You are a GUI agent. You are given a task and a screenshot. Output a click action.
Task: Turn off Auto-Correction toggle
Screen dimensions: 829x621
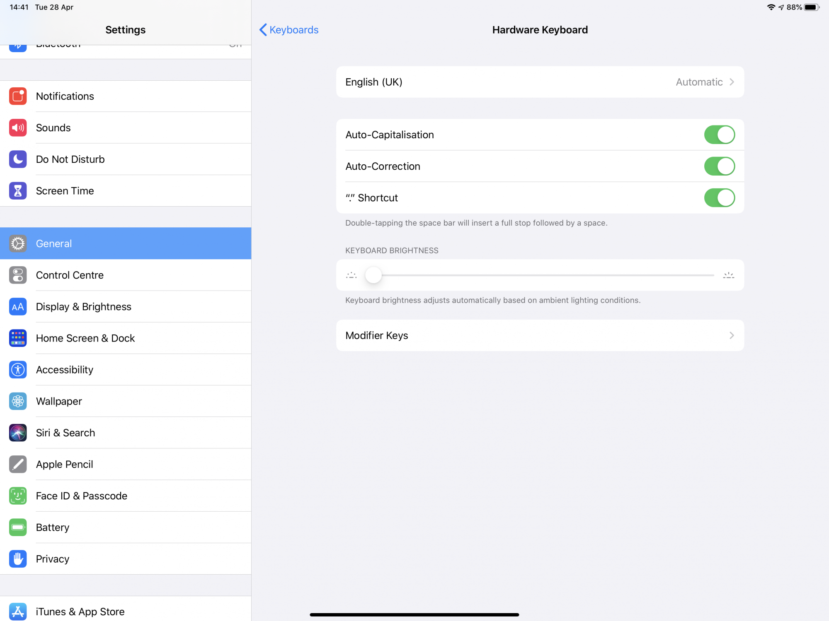point(719,166)
